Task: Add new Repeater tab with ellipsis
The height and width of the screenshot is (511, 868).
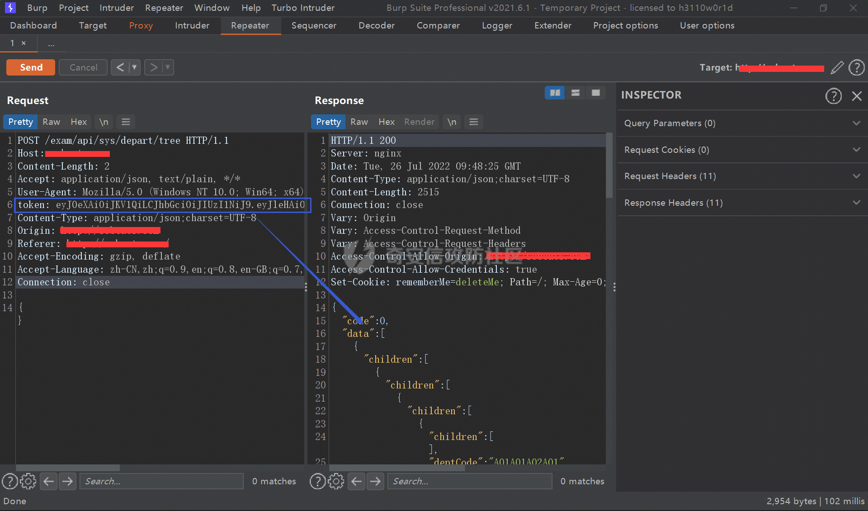Action: click(x=51, y=44)
